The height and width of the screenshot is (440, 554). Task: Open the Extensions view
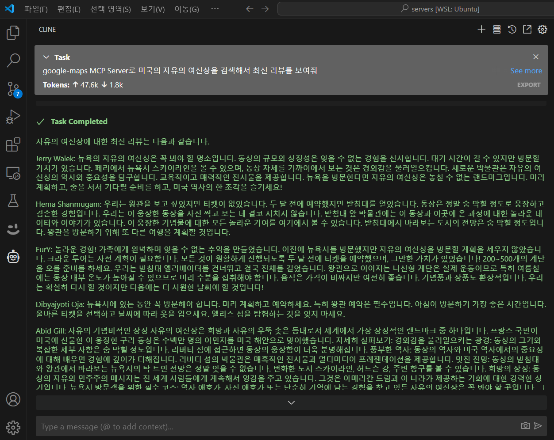13,144
